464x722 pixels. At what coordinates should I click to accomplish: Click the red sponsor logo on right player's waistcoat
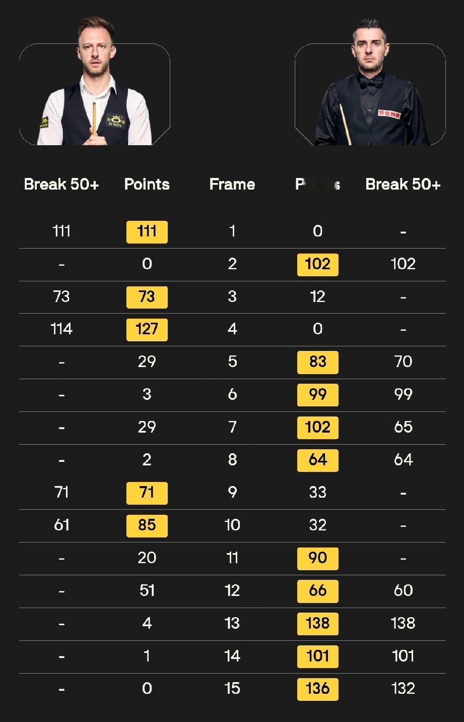click(389, 113)
